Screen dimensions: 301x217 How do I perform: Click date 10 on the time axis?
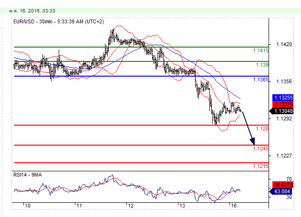[28, 206]
